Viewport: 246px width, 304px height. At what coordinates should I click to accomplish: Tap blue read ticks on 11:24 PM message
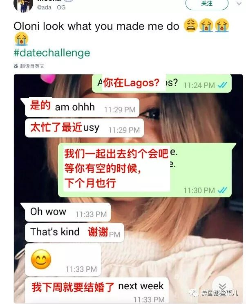click(x=222, y=85)
